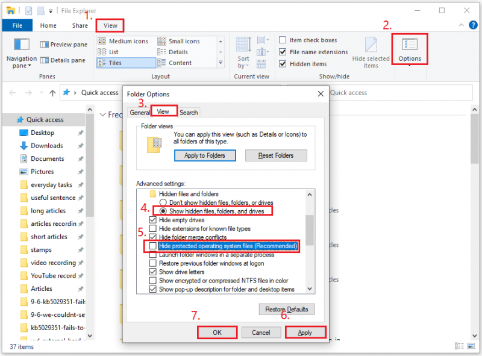Uncheck Show pop-up description for folder items
This screenshot has width=482, height=356.
153,289
